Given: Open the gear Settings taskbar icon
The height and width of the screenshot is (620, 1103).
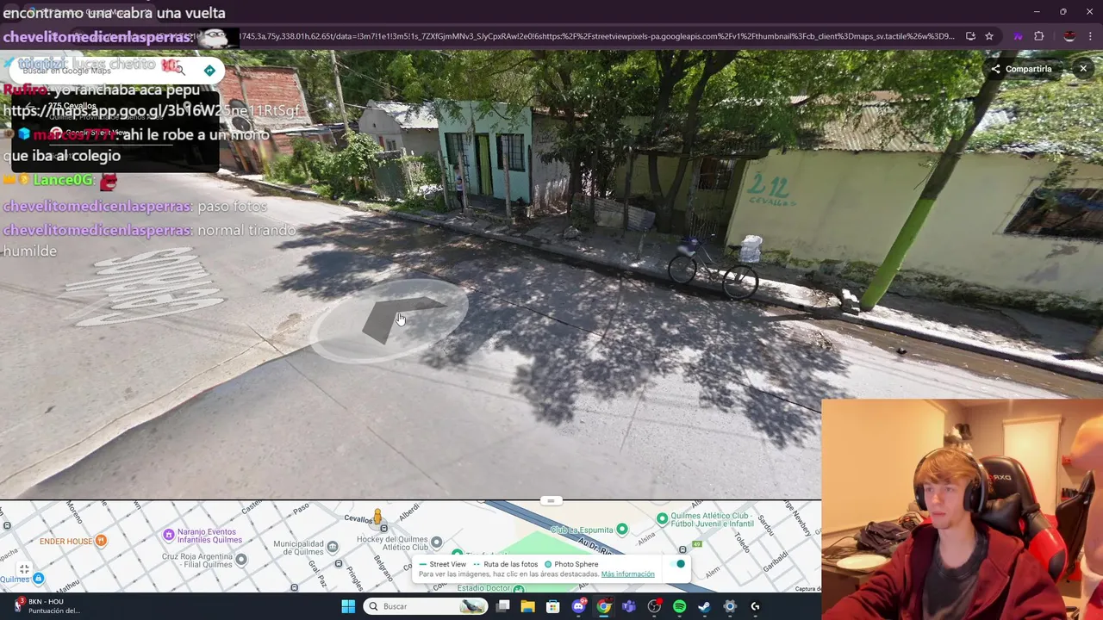Looking at the screenshot, I should (x=730, y=606).
